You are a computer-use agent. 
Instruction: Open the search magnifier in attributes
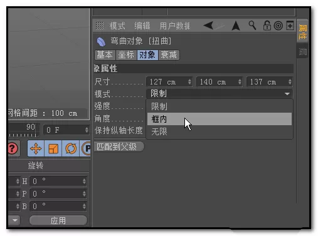pyautogui.click(x=252, y=26)
